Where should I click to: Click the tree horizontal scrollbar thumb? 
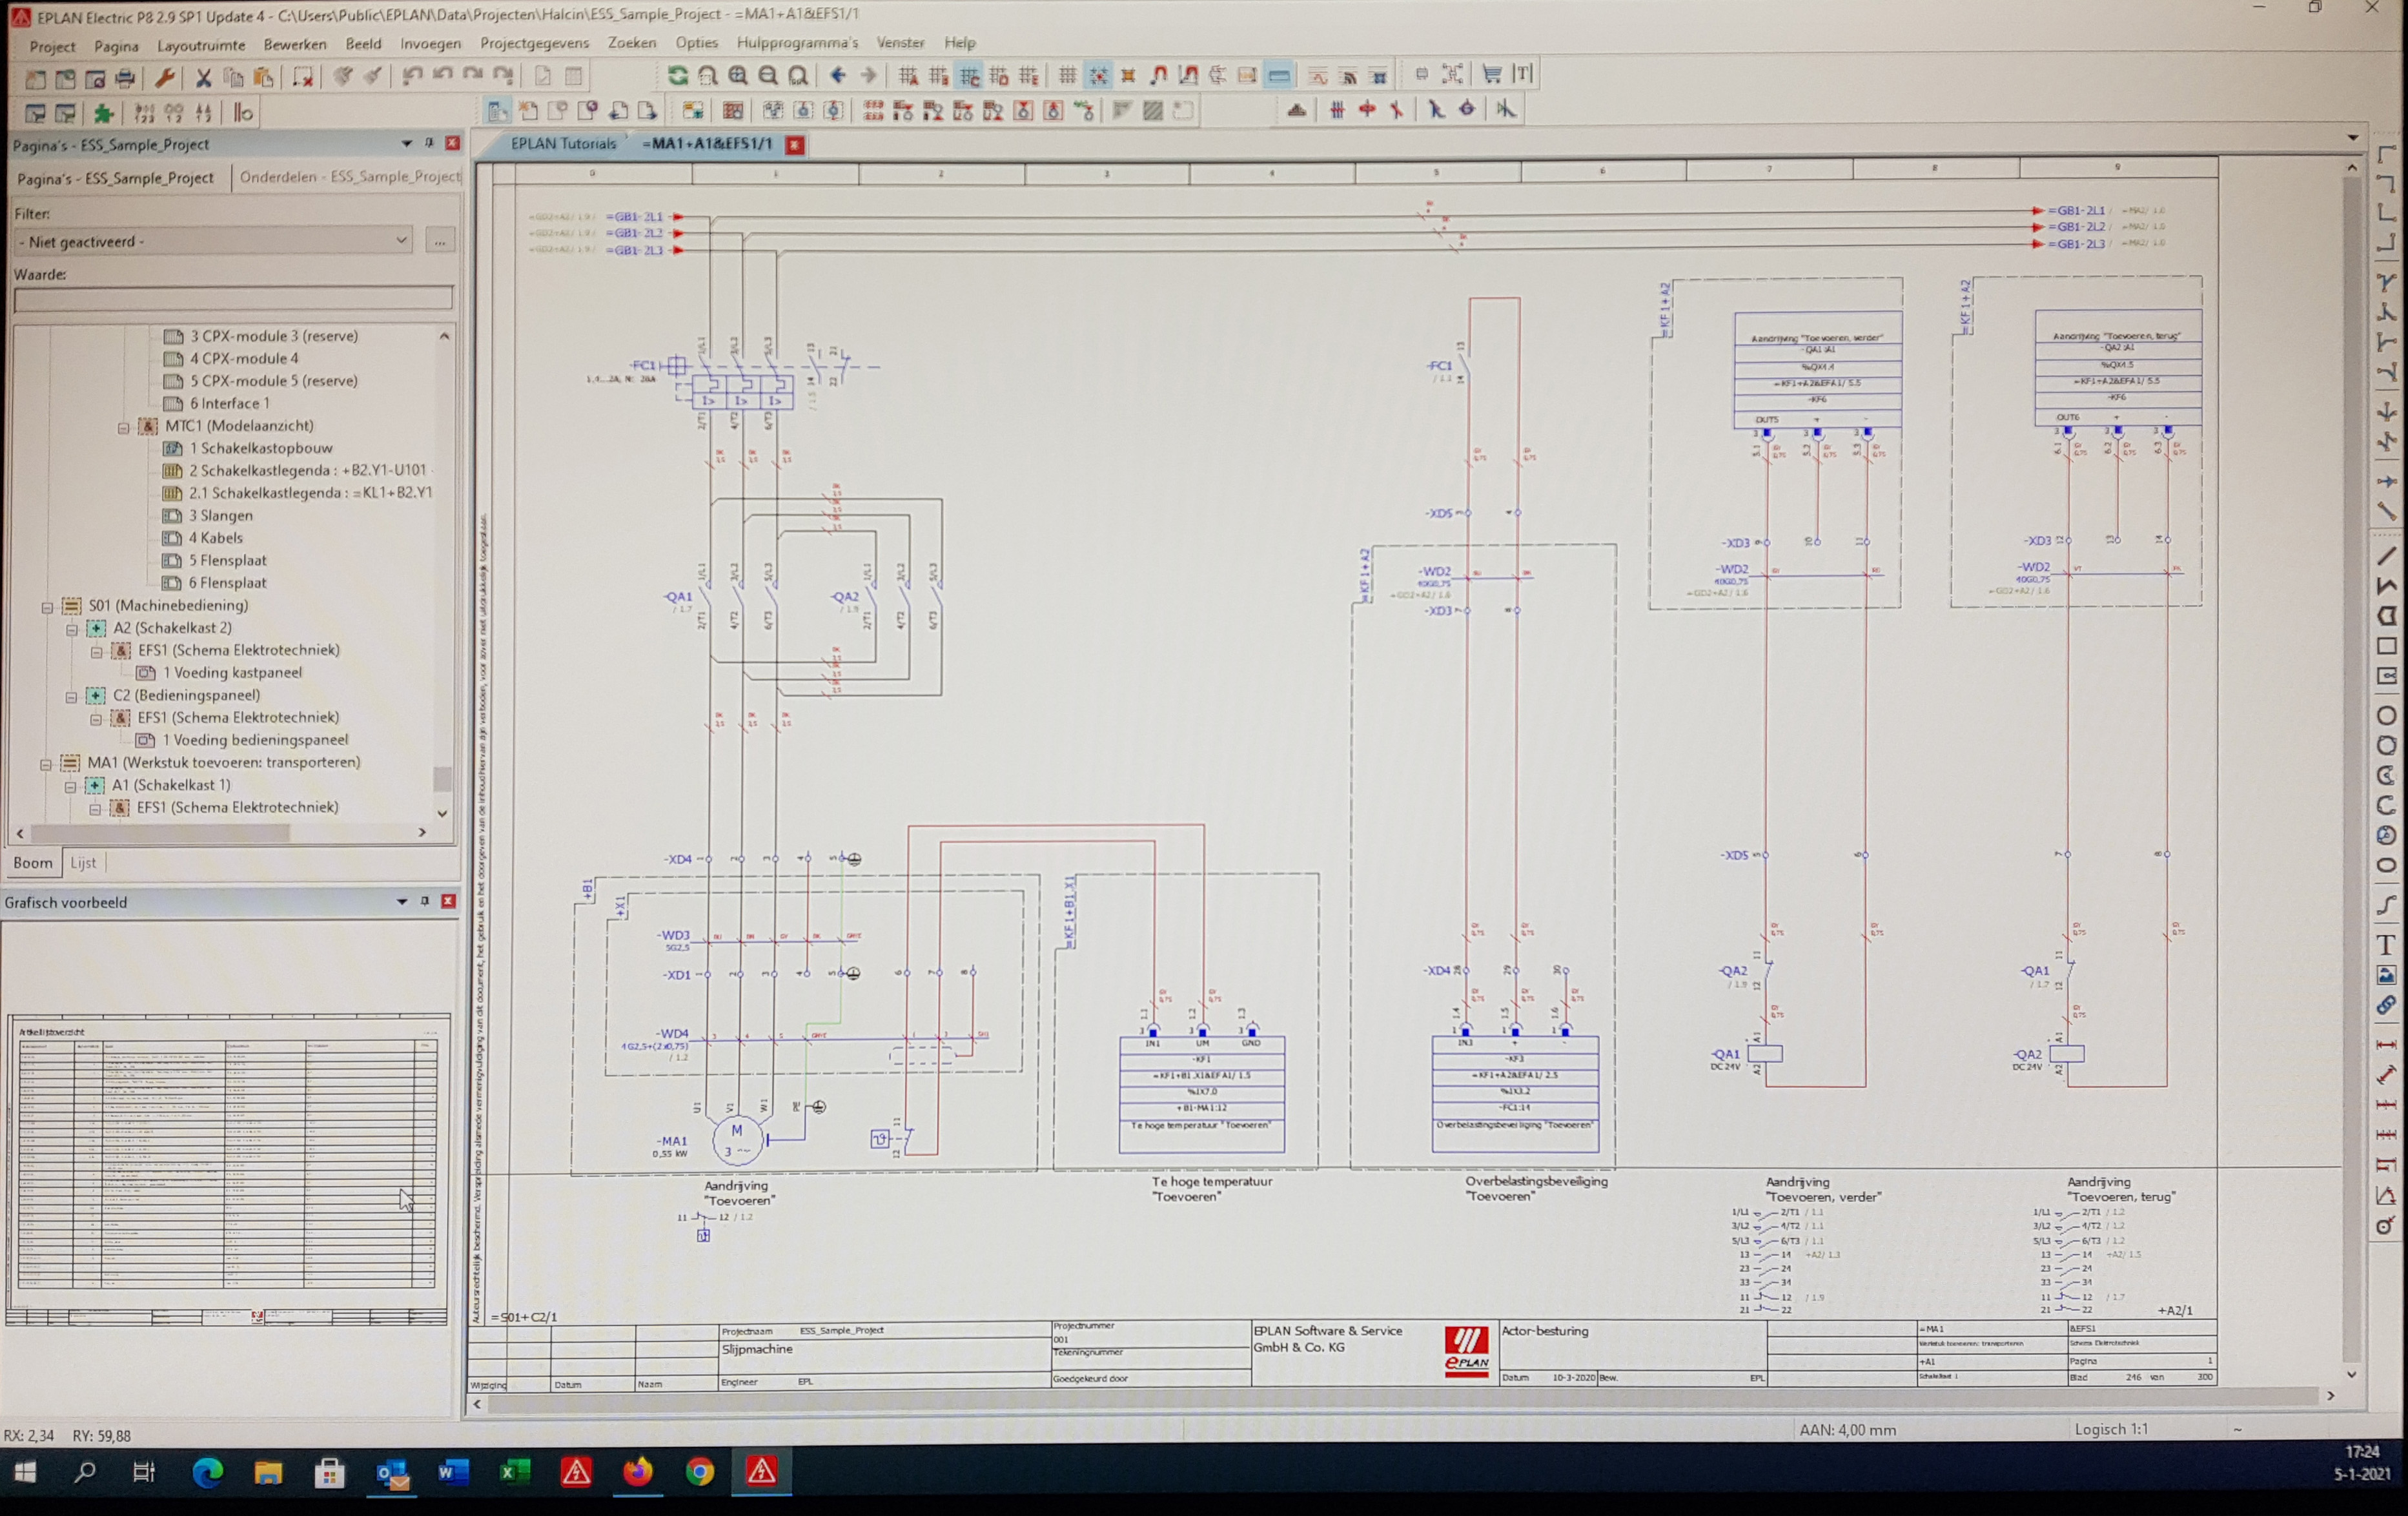click(160, 832)
